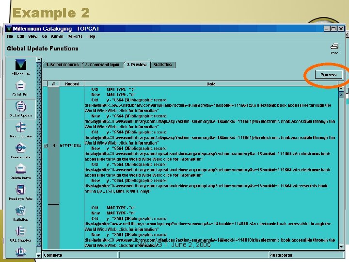Open the Admin menu
The image size is (349, 262).
57,36
